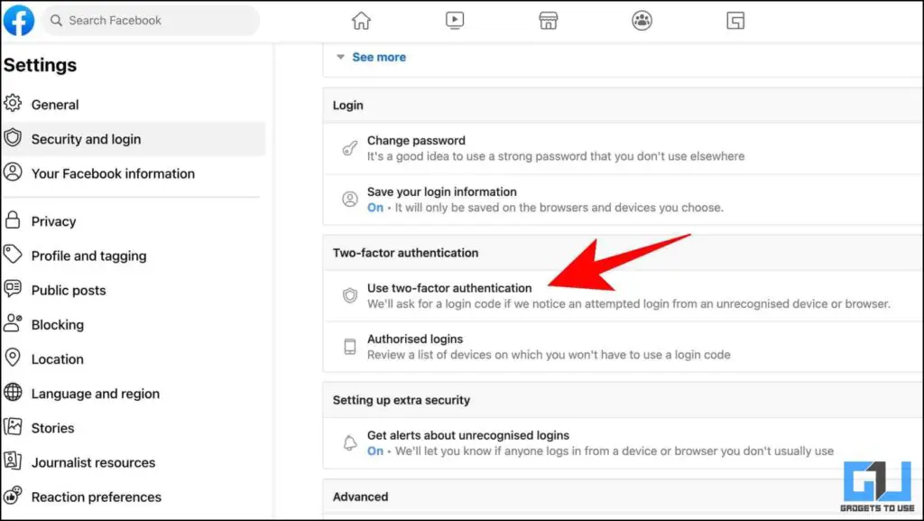Click the shield icon beside Use two-factor authentication
Viewport: 924px width, 521px height.
(350, 295)
